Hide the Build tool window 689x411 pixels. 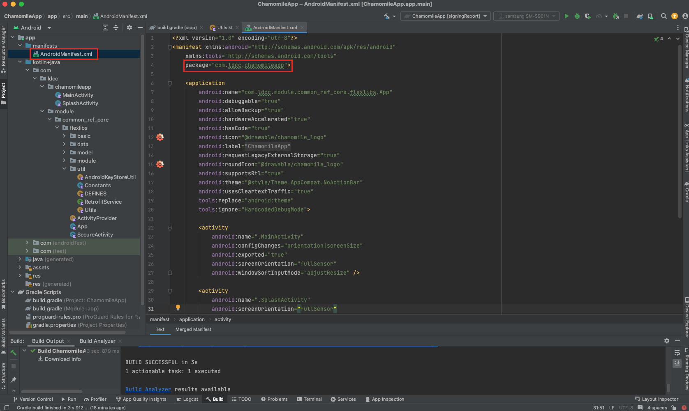point(677,341)
